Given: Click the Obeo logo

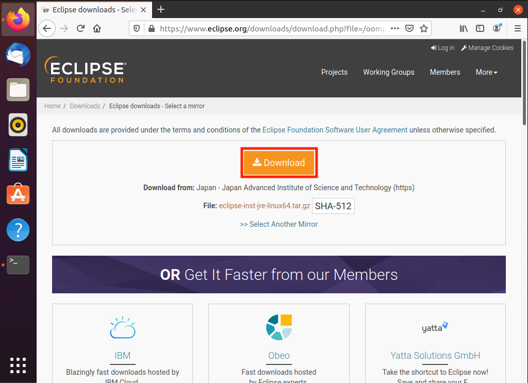Looking at the screenshot, I should click(x=279, y=327).
